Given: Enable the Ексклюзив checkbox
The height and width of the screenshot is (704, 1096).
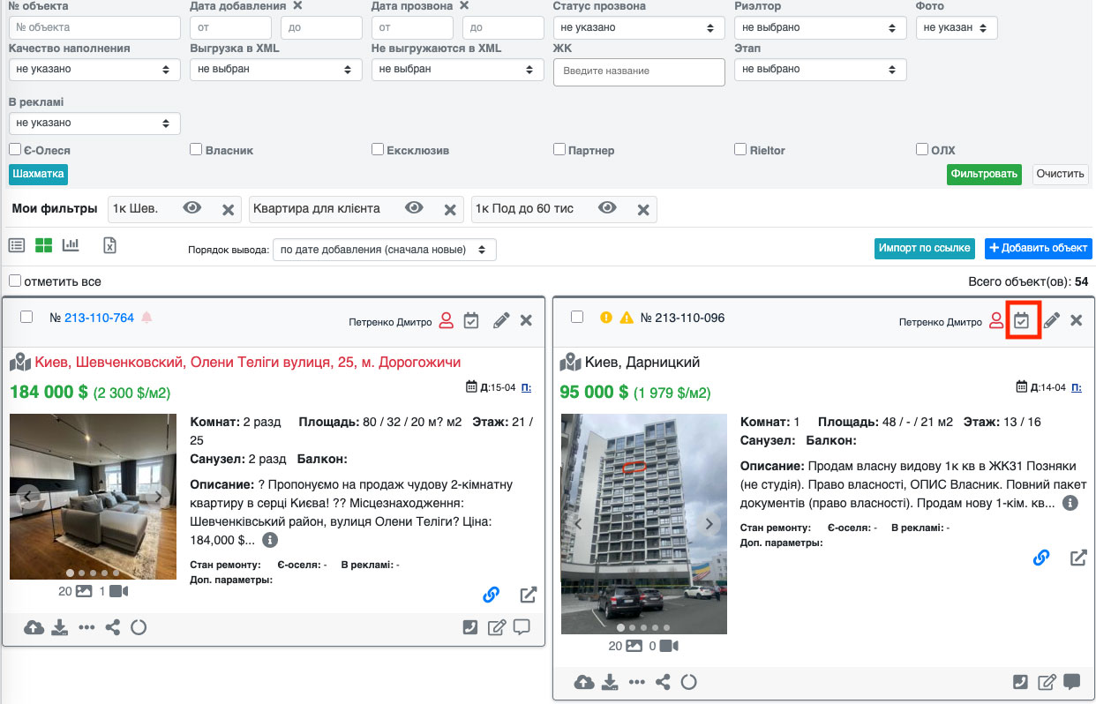Looking at the screenshot, I should pyautogui.click(x=378, y=150).
